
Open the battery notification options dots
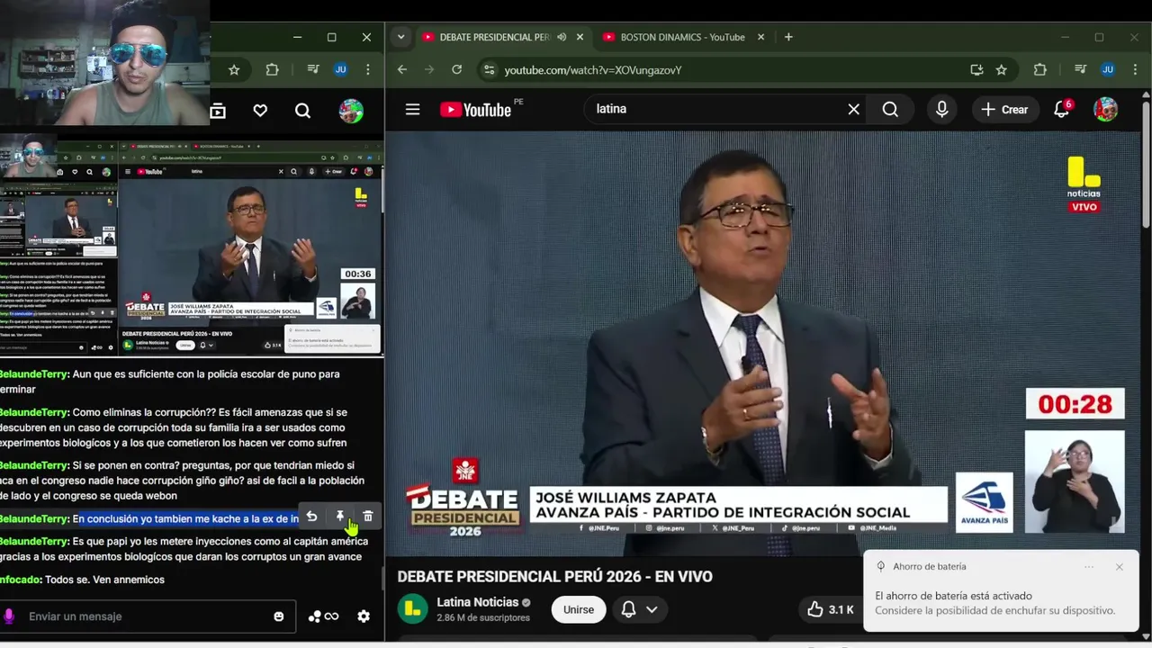[1089, 567]
